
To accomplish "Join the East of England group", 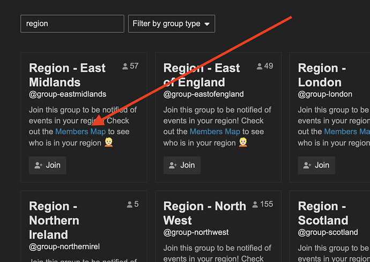I will coord(182,166).
